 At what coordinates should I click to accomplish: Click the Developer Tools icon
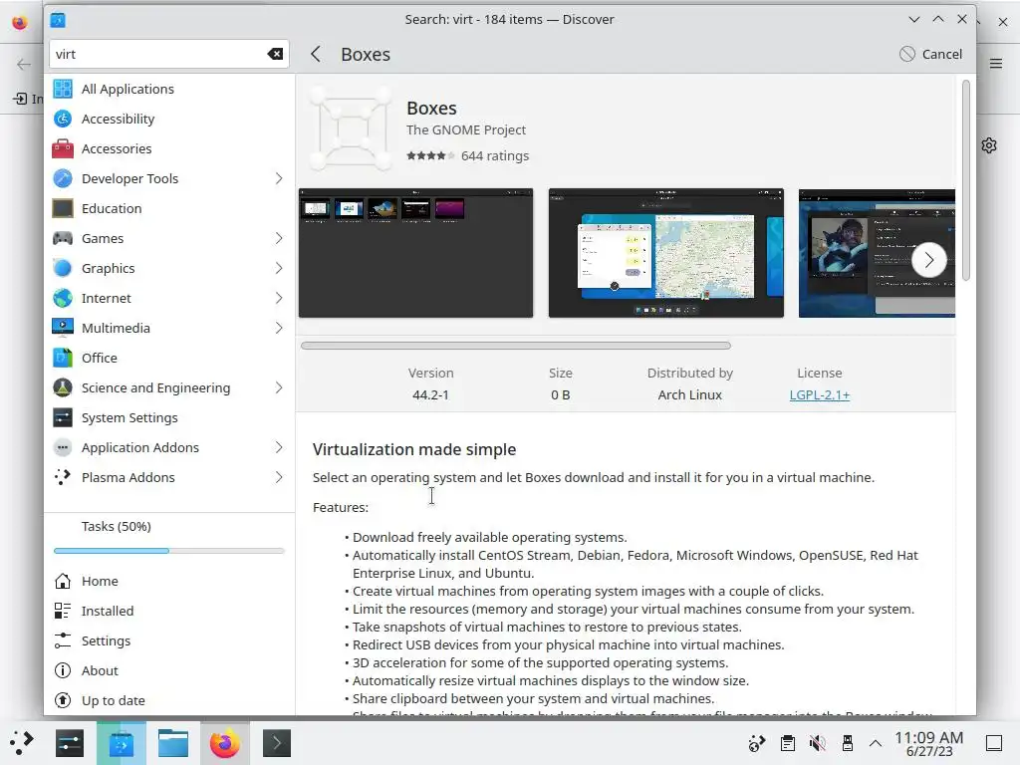[63, 179]
